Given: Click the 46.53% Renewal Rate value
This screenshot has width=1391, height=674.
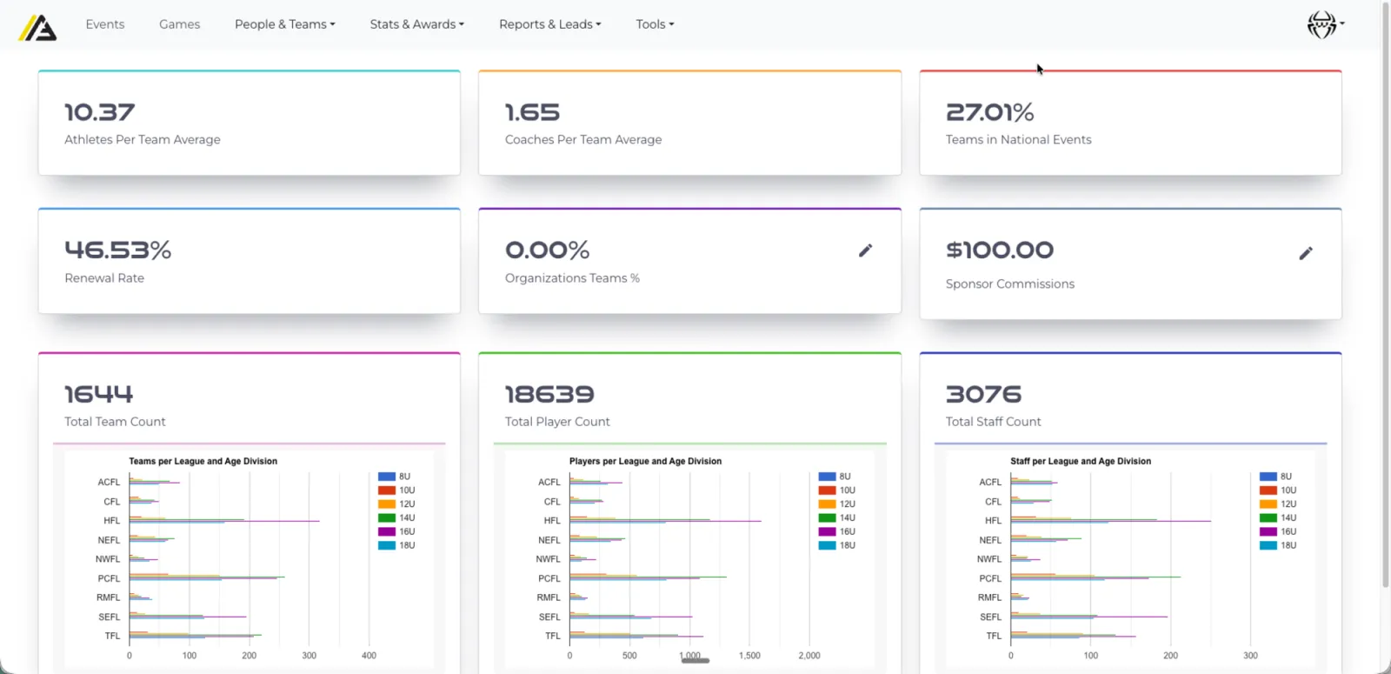Looking at the screenshot, I should [x=118, y=250].
